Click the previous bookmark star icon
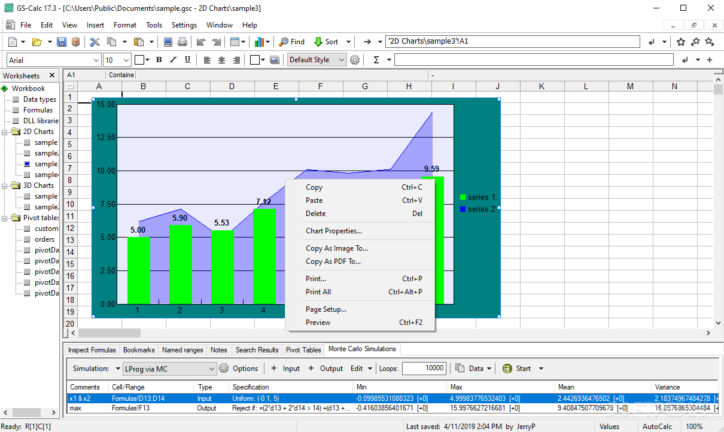Screen dimensions: 724x432 coord(695,42)
